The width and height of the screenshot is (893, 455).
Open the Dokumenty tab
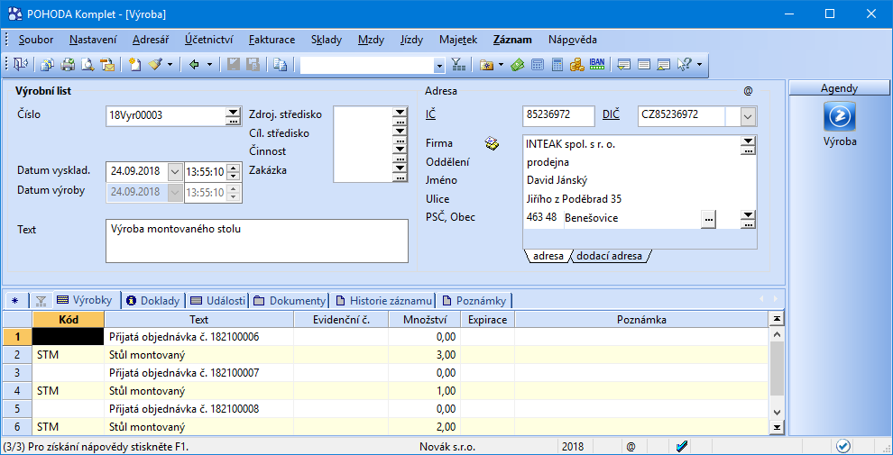(290, 300)
